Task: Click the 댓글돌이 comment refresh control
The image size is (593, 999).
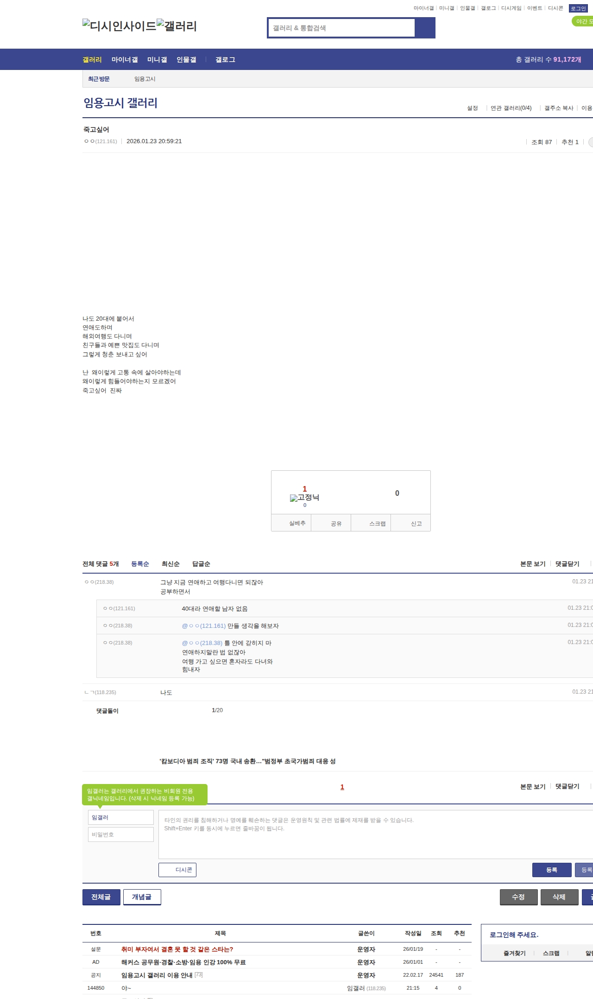Action: point(107,711)
